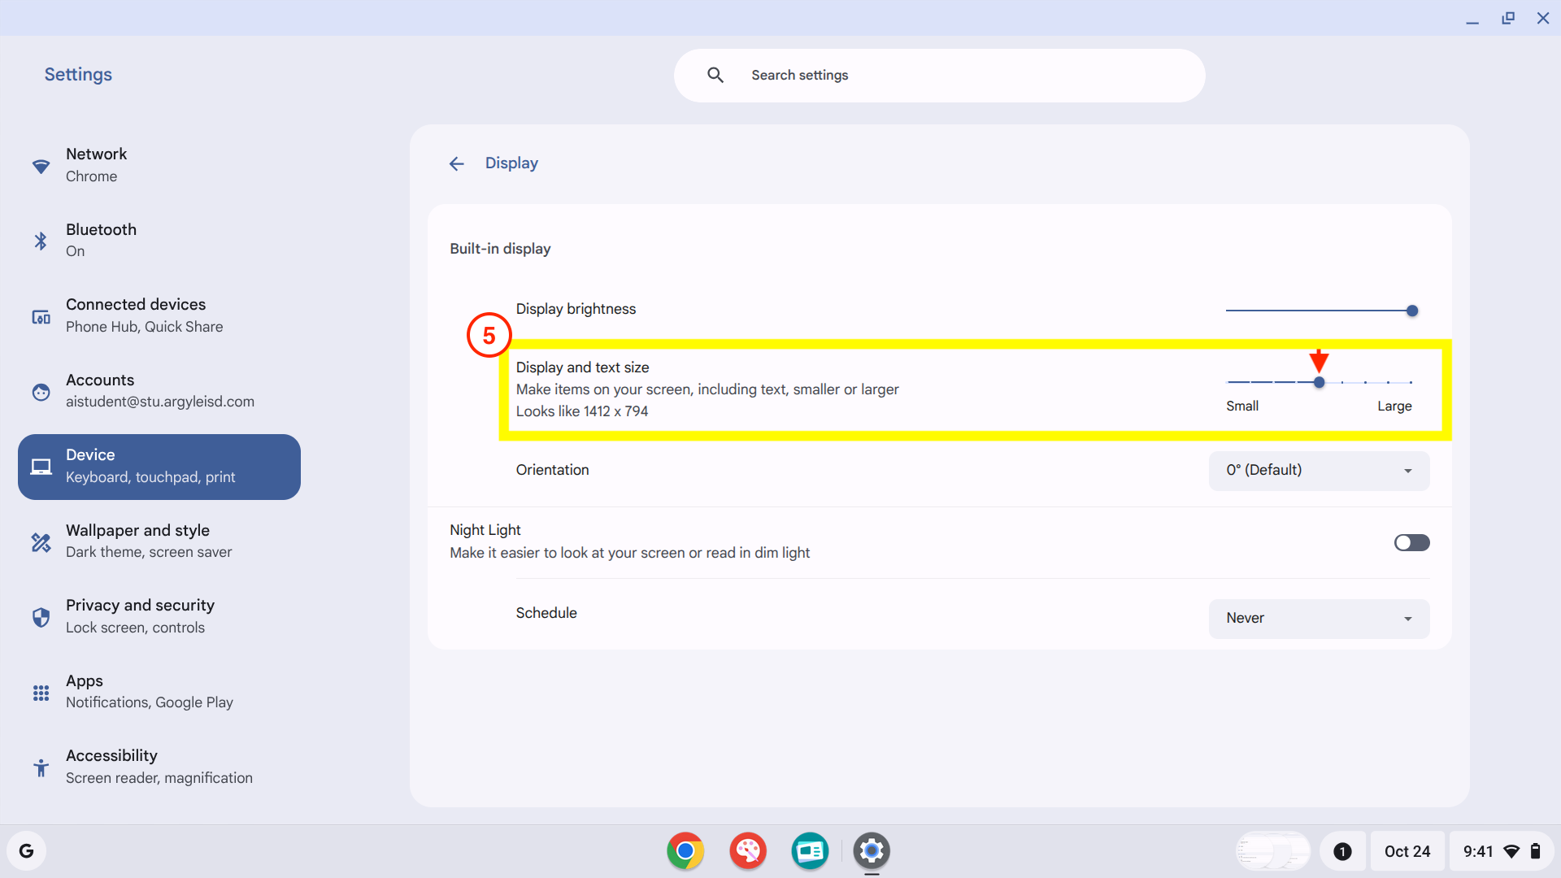Image resolution: width=1561 pixels, height=878 pixels.
Task: Click the Apps grid icon
Action: coord(41,693)
